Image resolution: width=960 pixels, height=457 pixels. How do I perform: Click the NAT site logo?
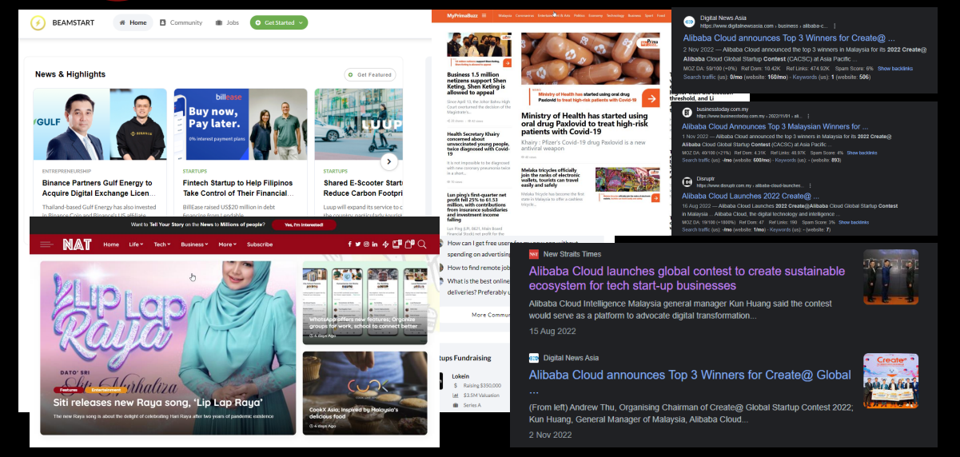tap(77, 244)
